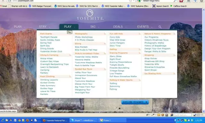Viewport: 205px width, 123px height.
Task: Open the Groceries & Supplies link
Action: click(x=154, y=67)
